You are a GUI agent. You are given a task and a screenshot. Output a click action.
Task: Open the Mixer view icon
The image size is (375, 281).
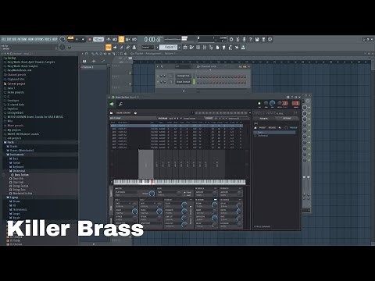[x=205, y=48]
